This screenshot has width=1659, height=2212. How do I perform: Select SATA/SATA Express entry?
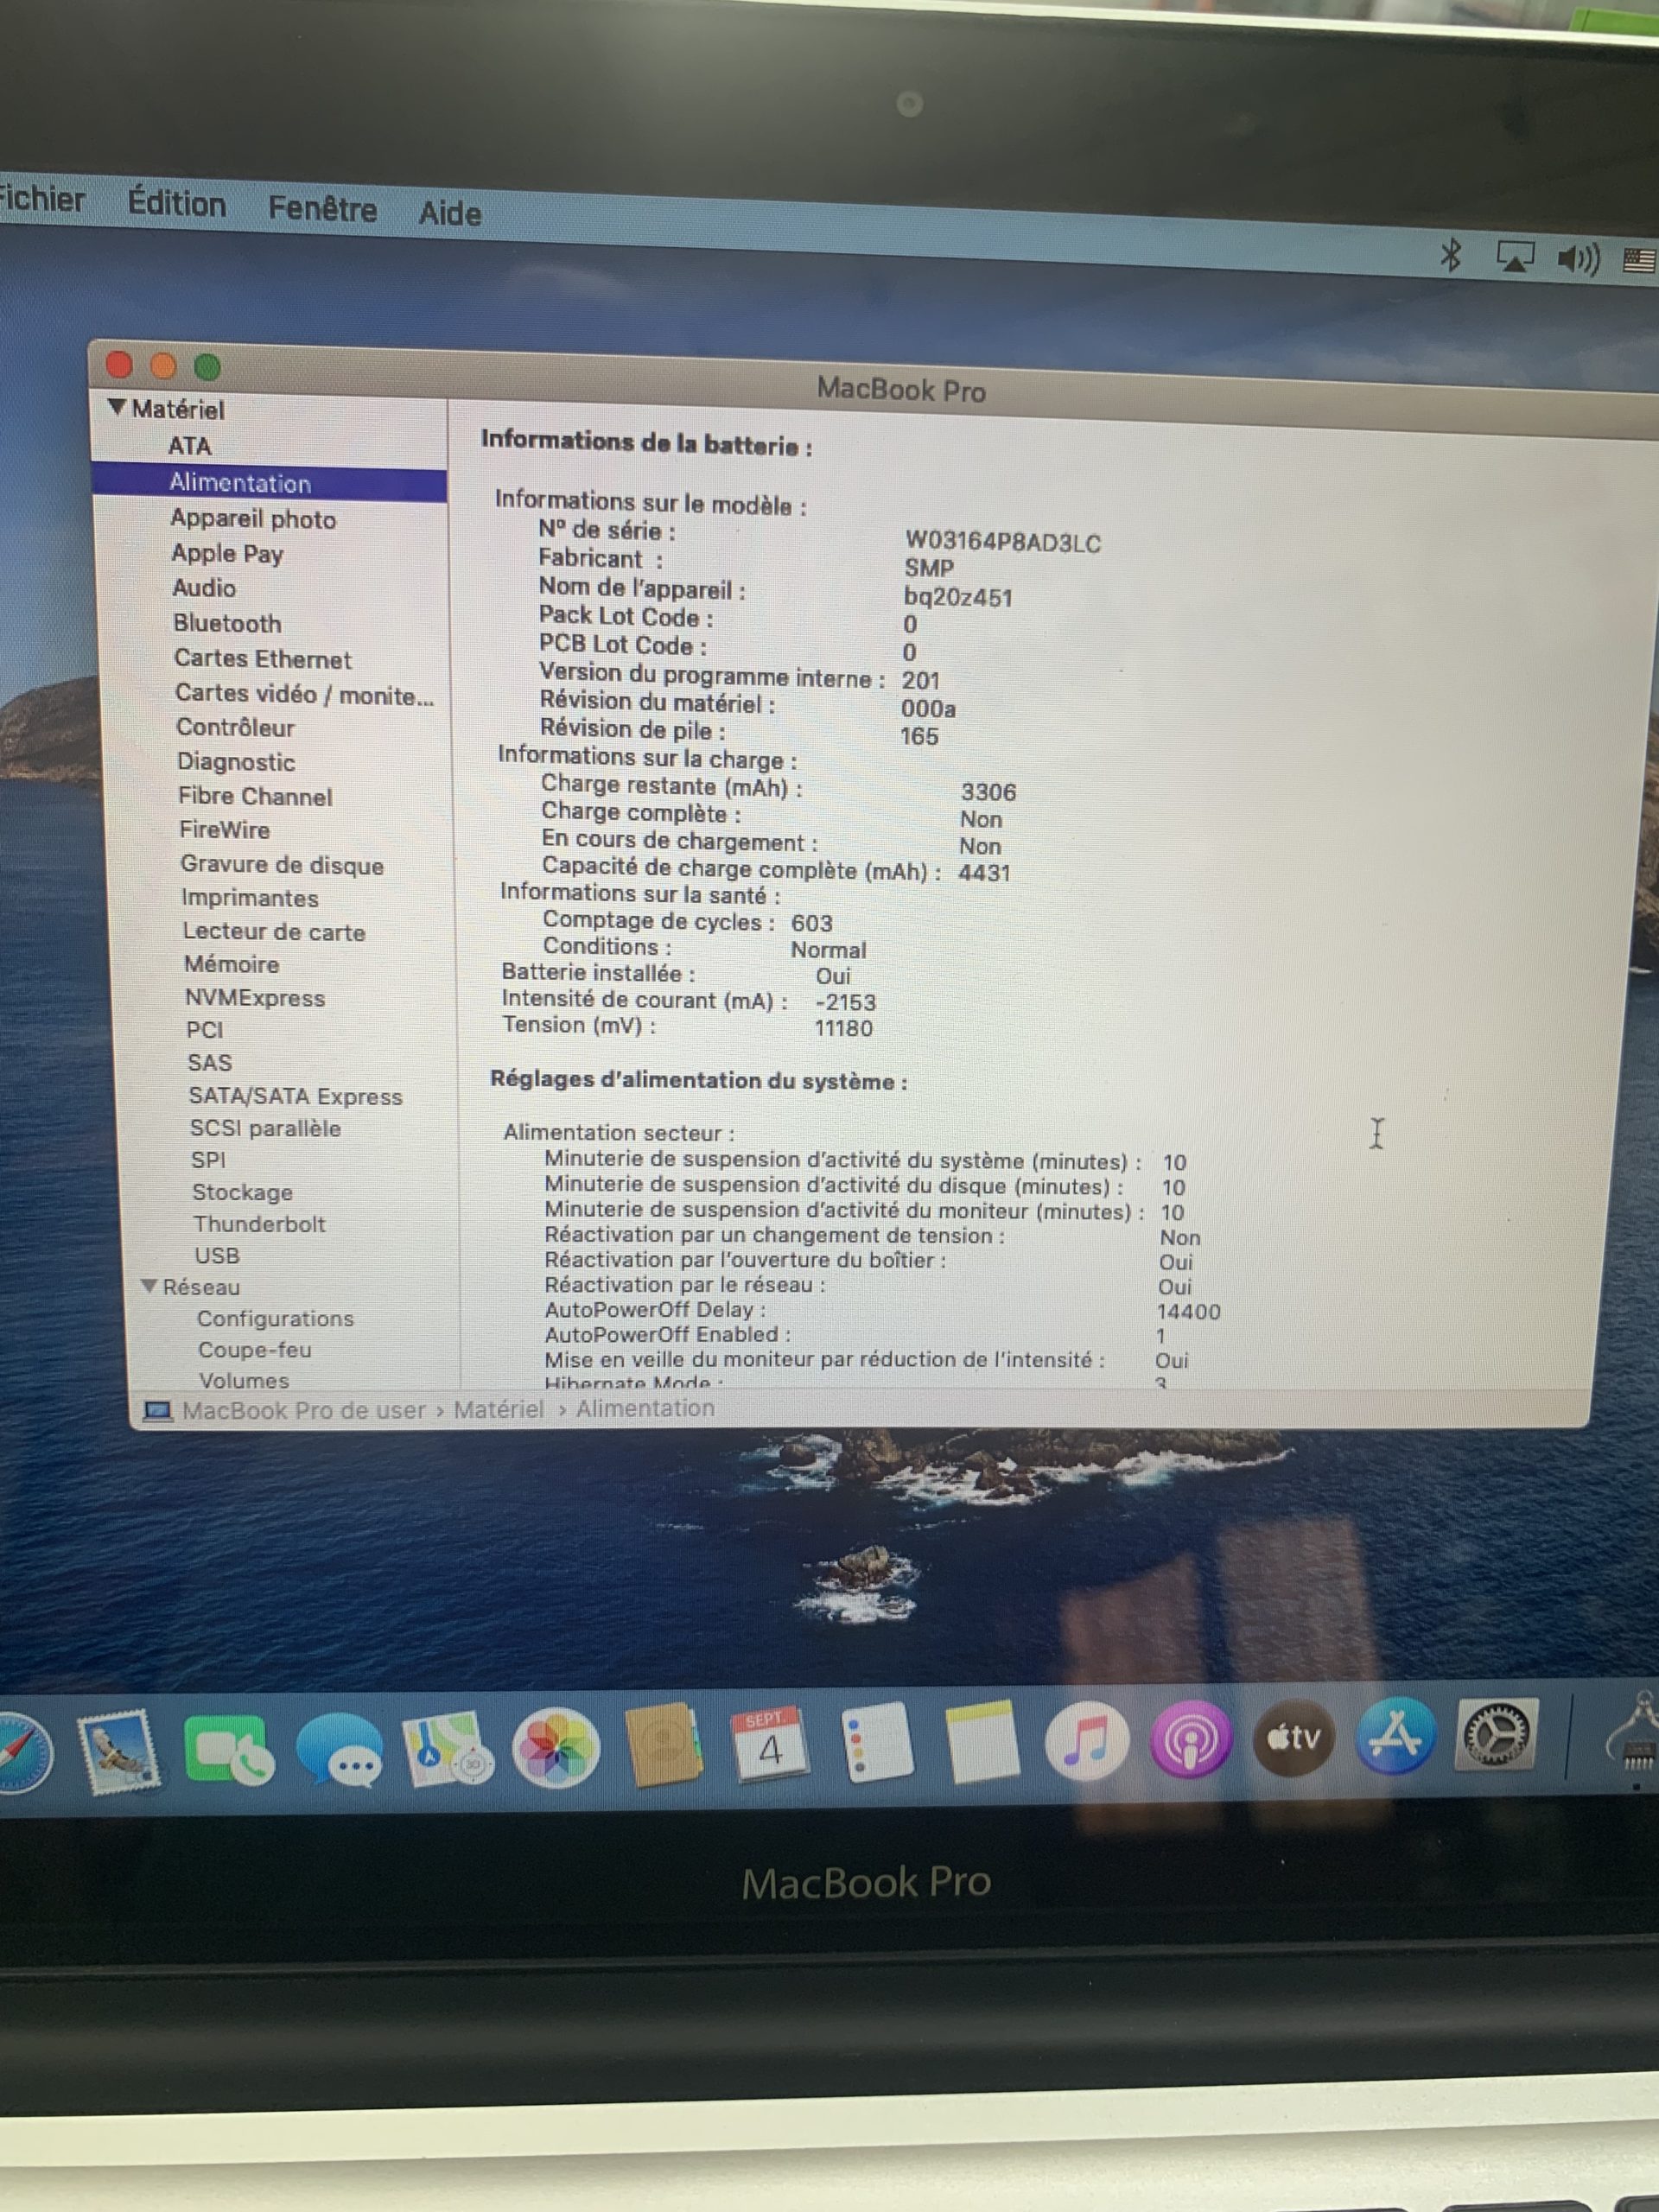click(x=295, y=1096)
